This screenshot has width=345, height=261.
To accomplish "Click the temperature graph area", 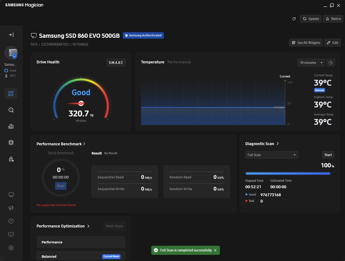I will click(x=213, y=103).
